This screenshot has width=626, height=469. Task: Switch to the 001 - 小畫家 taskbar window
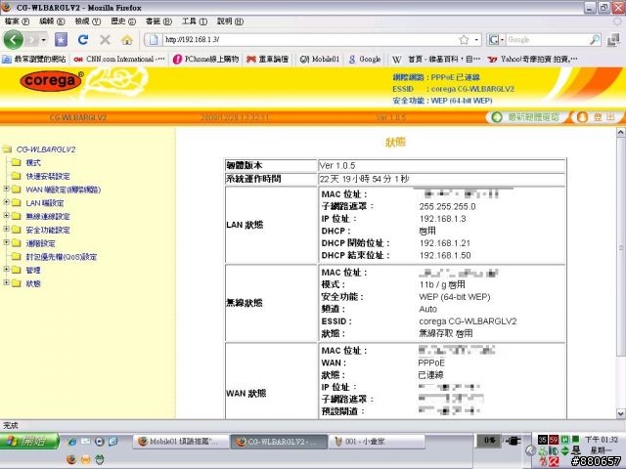coord(377,442)
